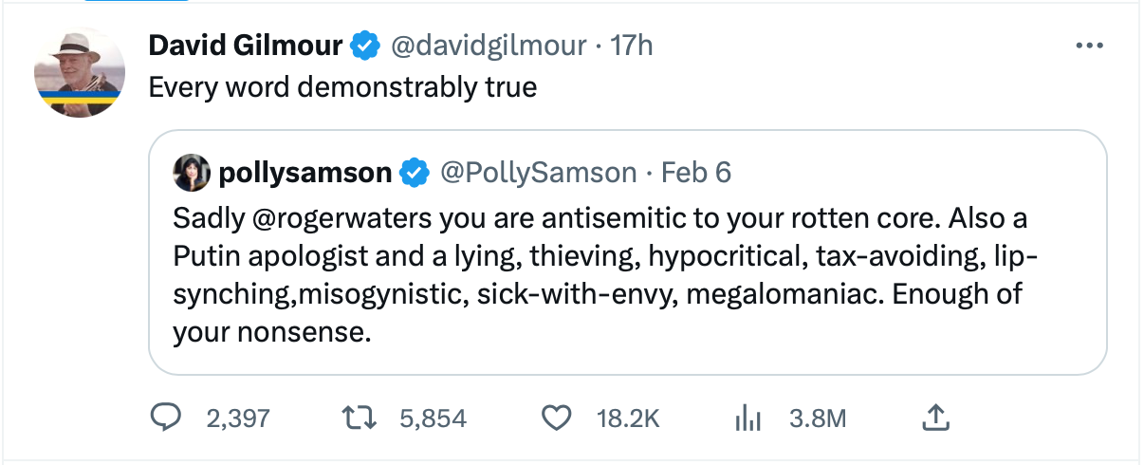The width and height of the screenshot is (1144, 465).
Task: Click the pollysamson display name
Action: [305, 173]
